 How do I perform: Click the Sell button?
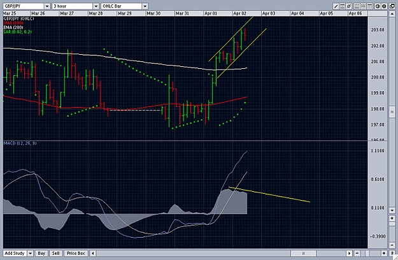tap(56, 253)
